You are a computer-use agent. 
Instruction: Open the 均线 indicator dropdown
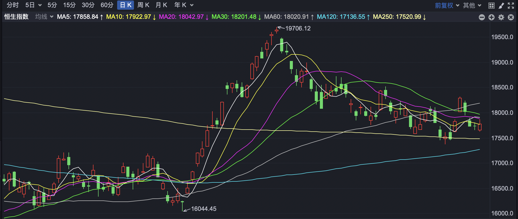(44, 17)
